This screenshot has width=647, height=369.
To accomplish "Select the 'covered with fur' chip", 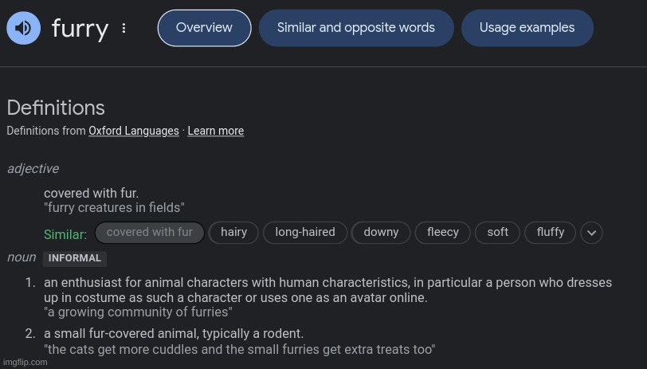I will click(x=150, y=233).
